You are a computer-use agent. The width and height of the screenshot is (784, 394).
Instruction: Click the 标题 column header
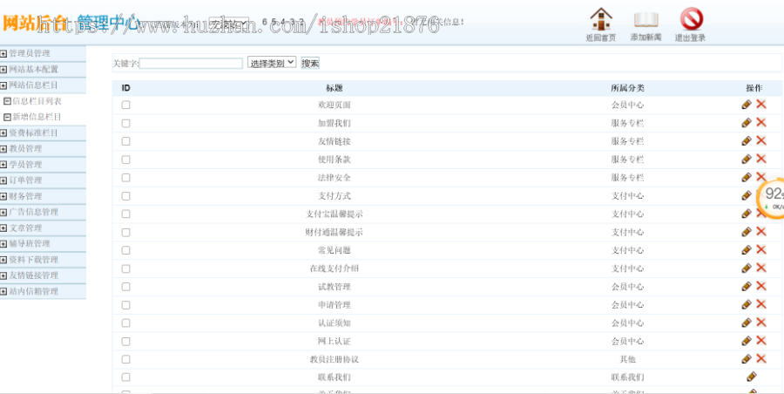click(x=334, y=88)
